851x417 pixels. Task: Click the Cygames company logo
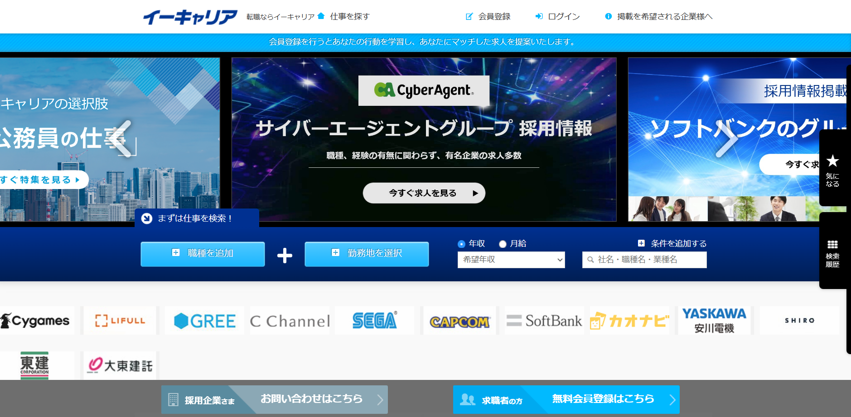tap(36, 321)
